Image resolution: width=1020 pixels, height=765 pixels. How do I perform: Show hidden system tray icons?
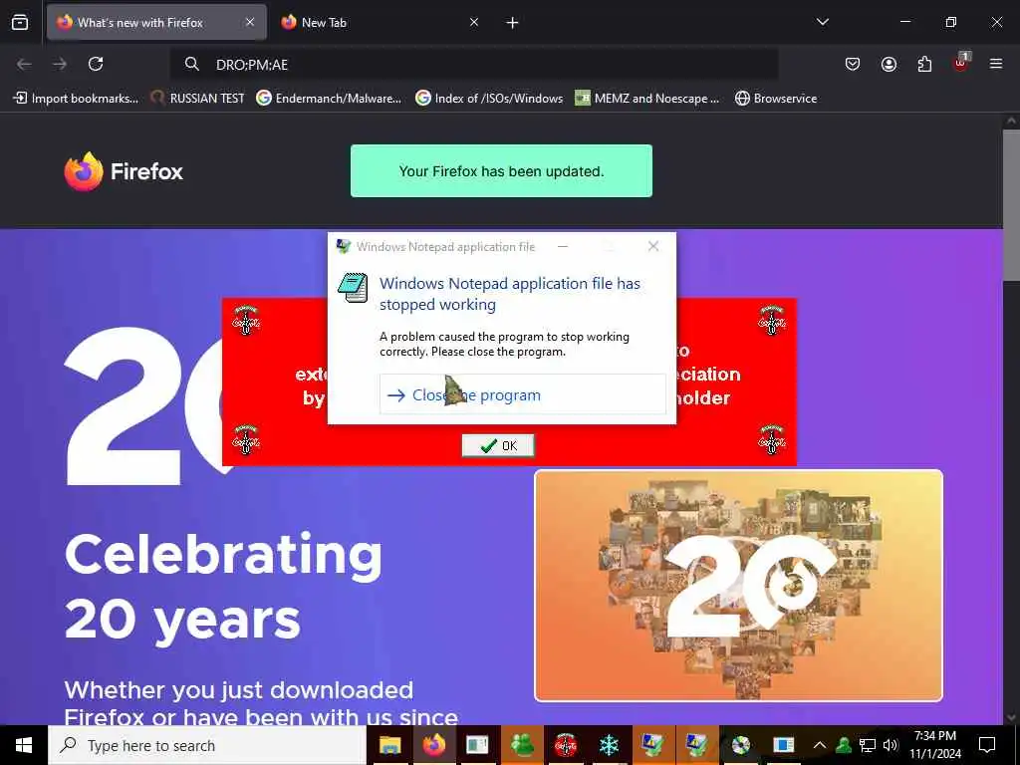point(820,745)
